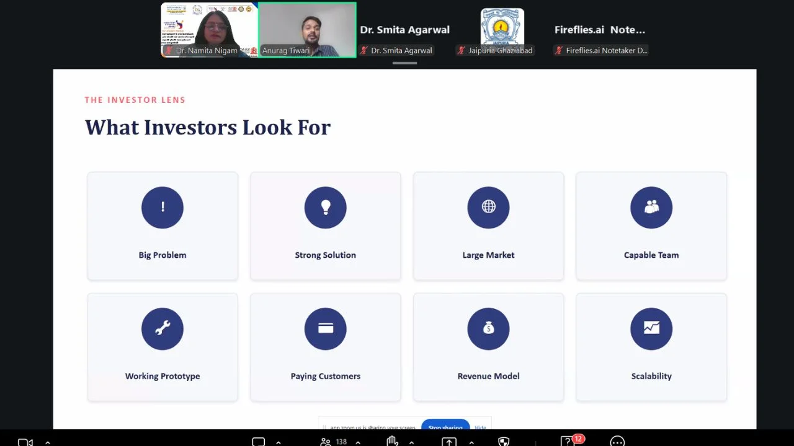Screen dimensions: 794x446
Task: Select the Jaipuria Ghaziabad participant tile
Action: [502, 30]
